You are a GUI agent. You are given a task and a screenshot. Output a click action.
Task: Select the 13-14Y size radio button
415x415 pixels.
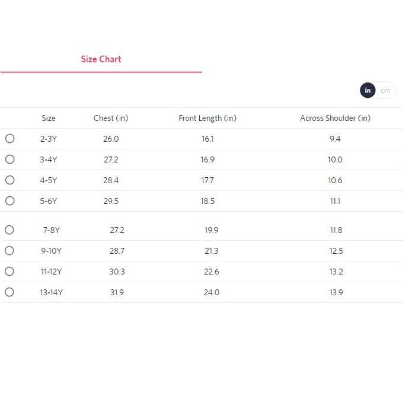pos(9,292)
